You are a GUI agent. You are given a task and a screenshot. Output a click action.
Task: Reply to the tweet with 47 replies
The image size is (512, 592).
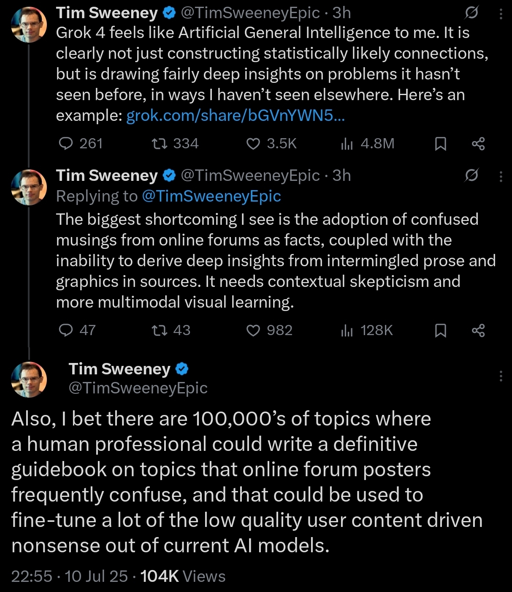(77, 330)
